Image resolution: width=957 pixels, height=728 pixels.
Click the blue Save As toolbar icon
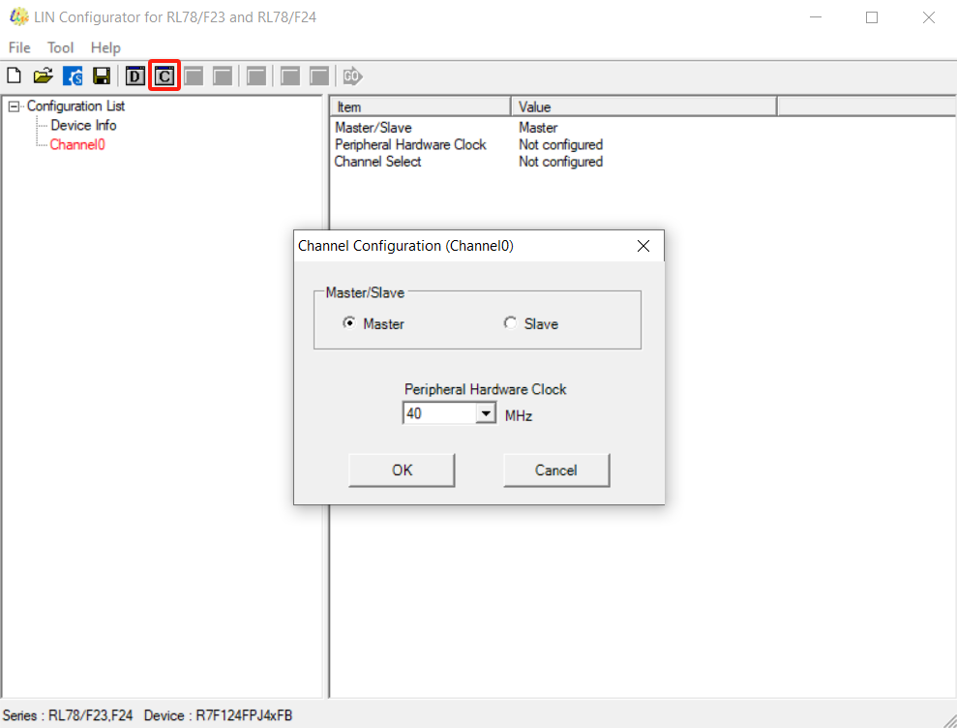coord(73,76)
